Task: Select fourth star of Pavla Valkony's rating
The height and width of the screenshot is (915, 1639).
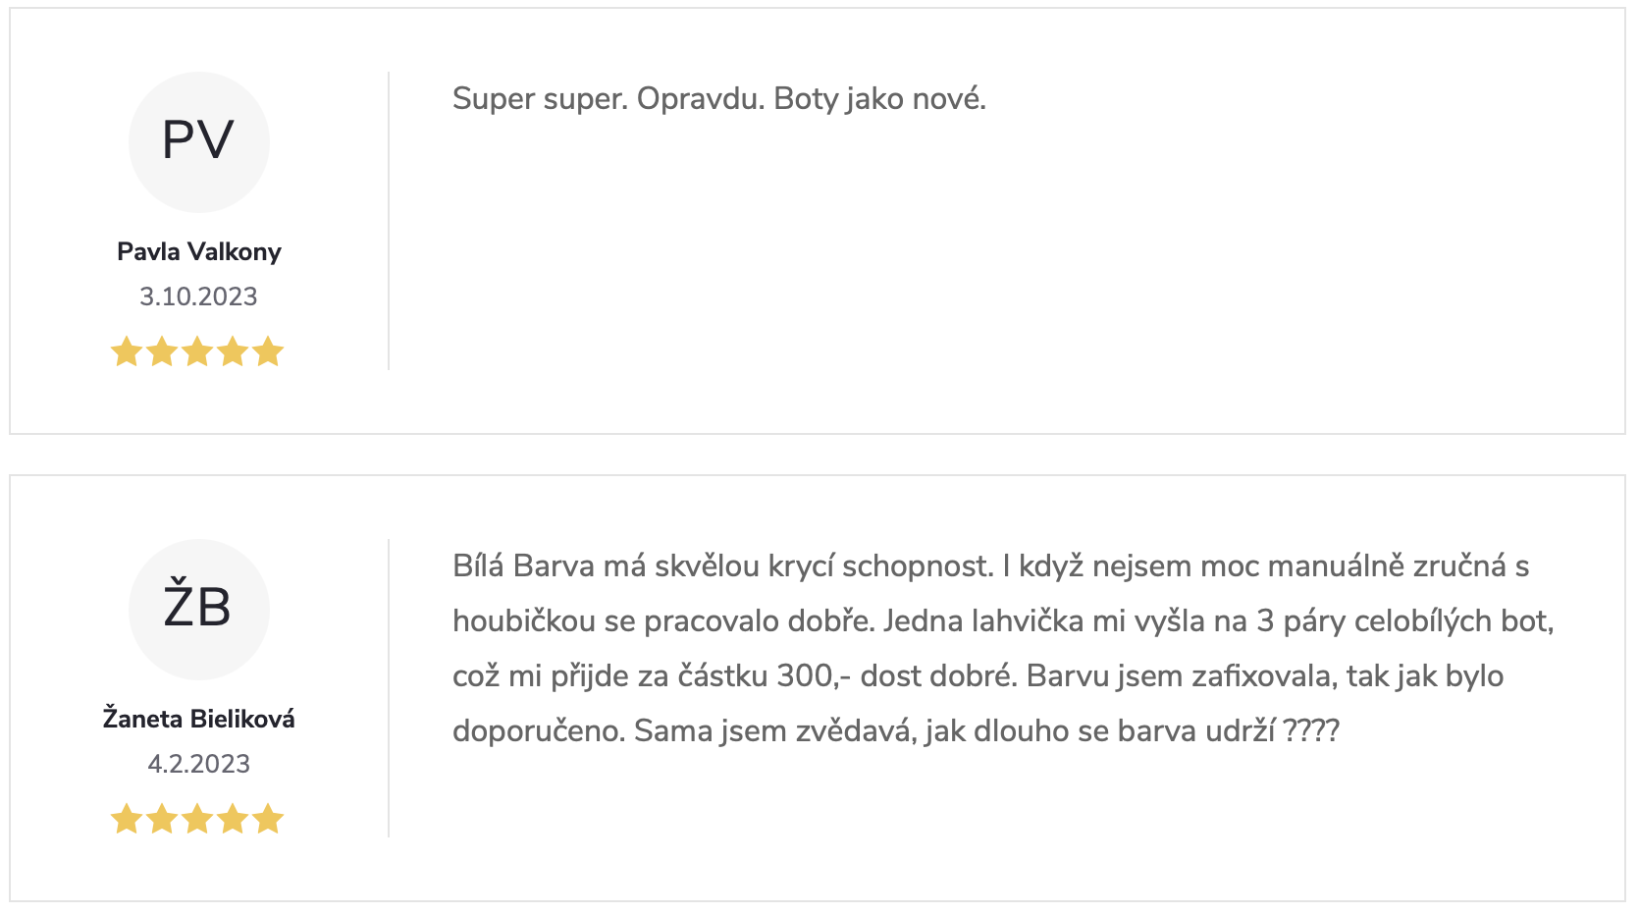Action: coord(233,351)
